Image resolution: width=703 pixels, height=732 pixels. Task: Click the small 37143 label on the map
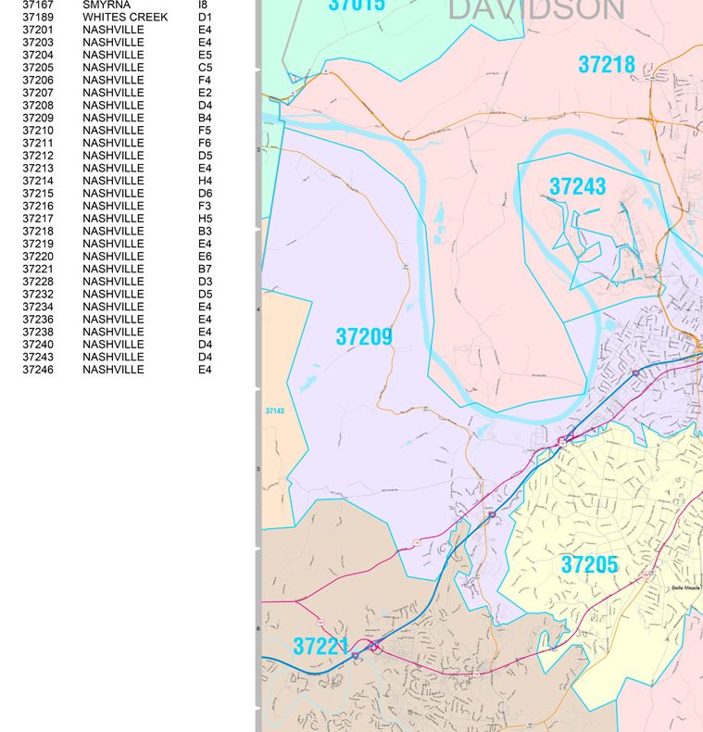click(274, 410)
